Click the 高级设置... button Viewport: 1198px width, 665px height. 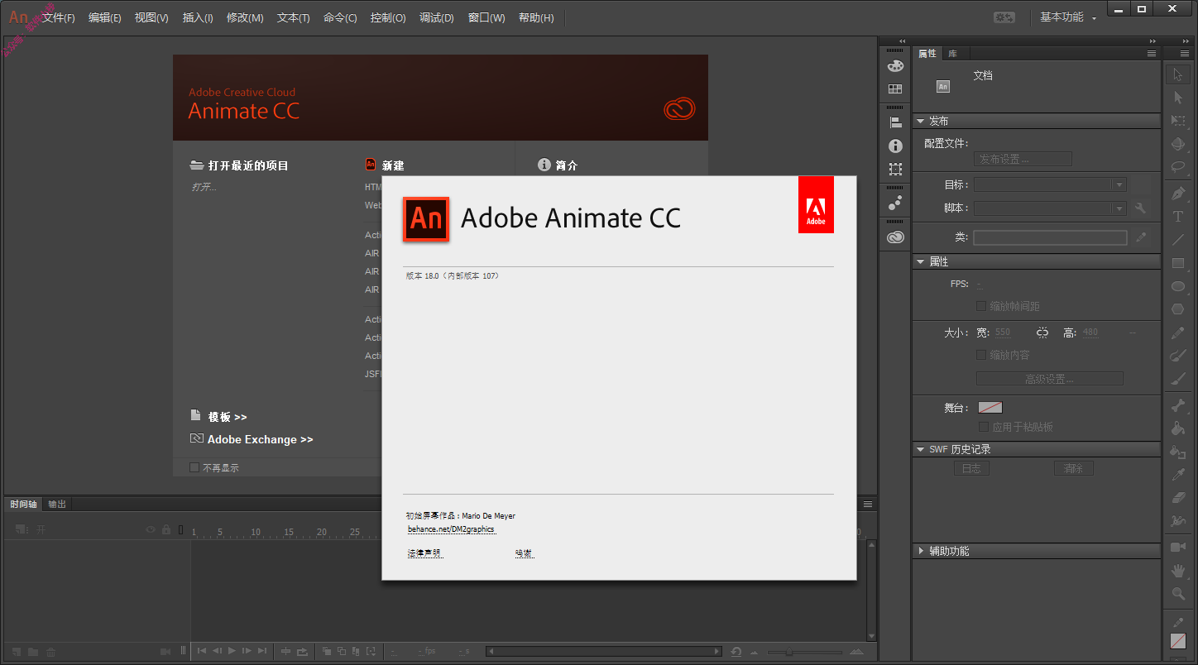[1050, 379]
